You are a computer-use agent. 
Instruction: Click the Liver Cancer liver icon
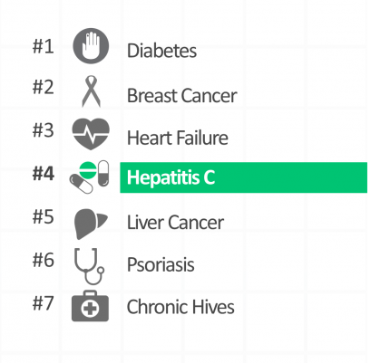tap(91, 224)
